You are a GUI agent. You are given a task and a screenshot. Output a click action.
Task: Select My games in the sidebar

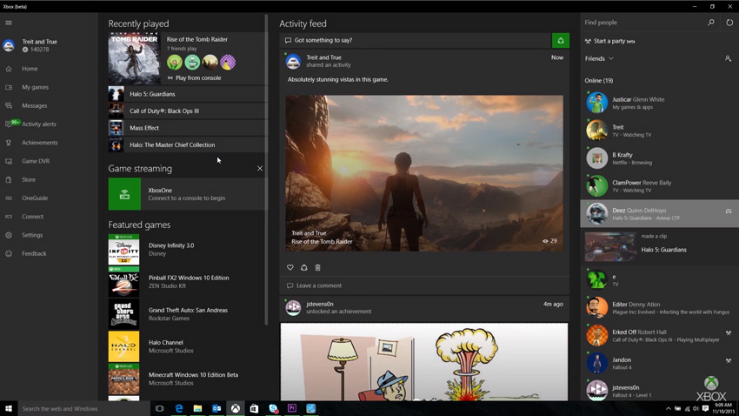pos(36,87)
